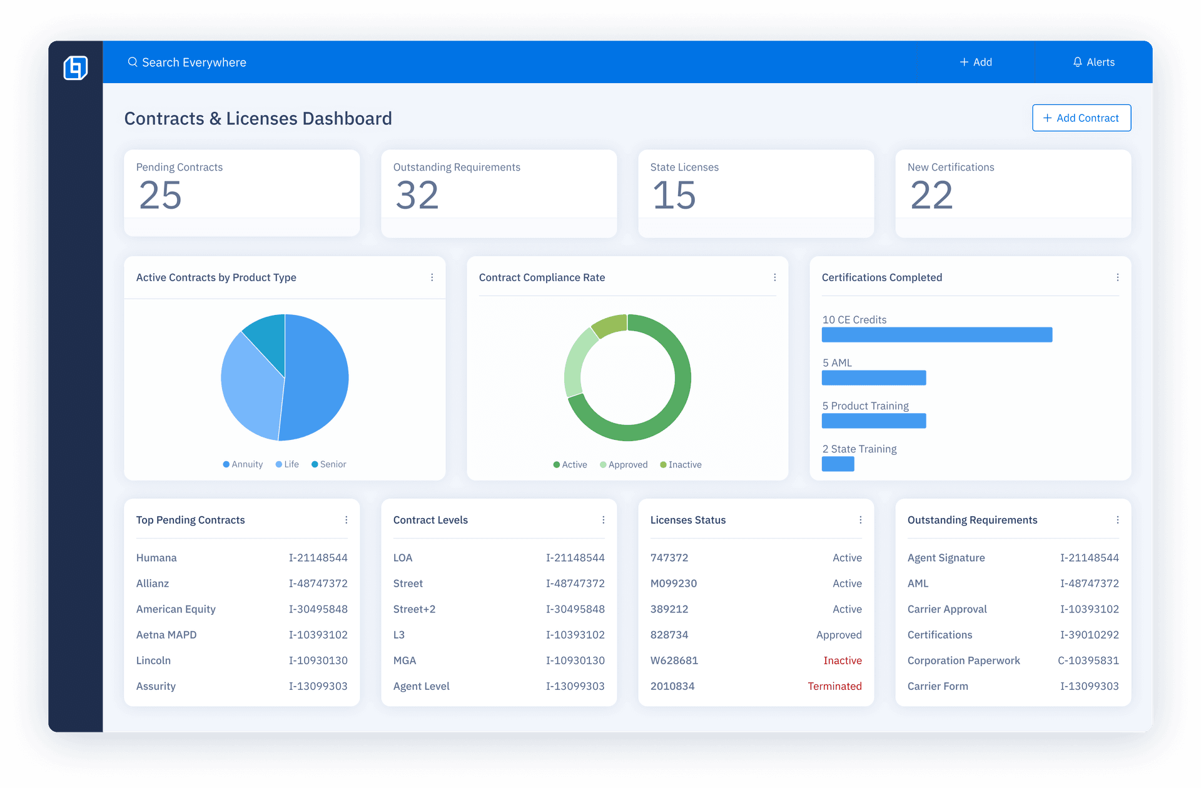Viewport: 1201px width, 788px height.
Task: Expand Outstanding Requirements card options
Action: (1117, 520)
